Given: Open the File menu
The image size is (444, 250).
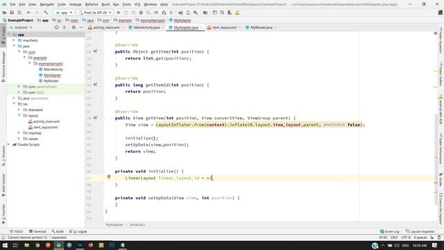Looking at the screenshot, I should pyautogui.click(x=12, y=4).
